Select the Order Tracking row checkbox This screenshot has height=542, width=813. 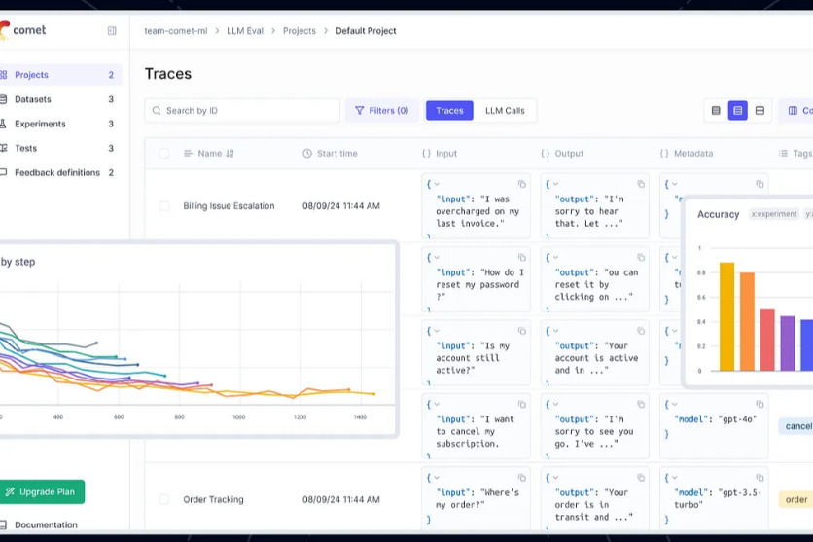[x=163, y=499]
